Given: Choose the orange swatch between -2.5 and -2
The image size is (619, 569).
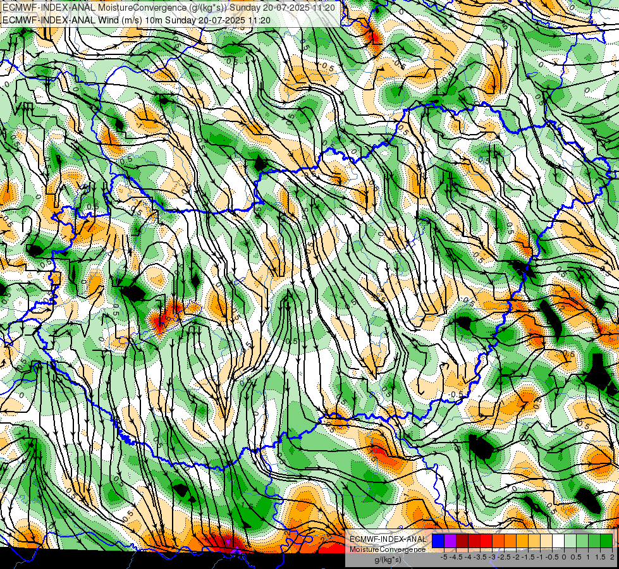Looking at the screenshot, I should (510, 541).
